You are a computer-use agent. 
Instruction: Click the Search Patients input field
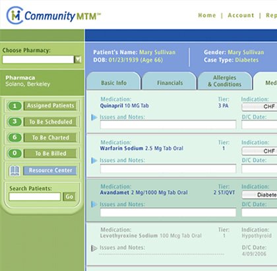pos(35,197)
